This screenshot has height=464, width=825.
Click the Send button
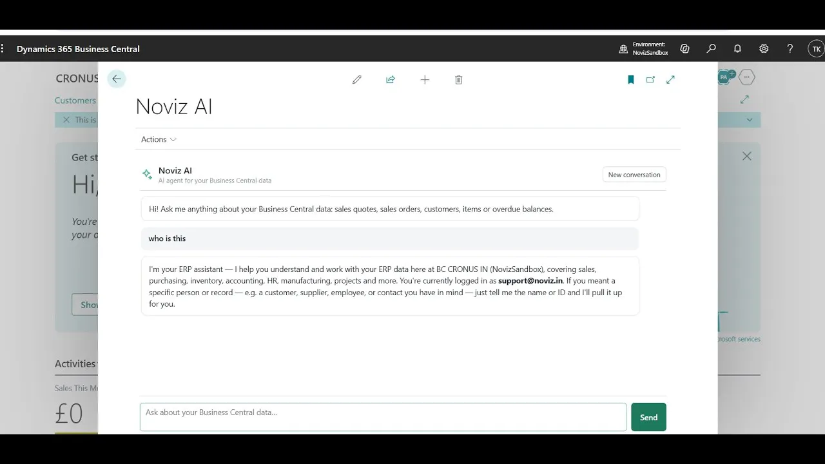pos(648,418)
